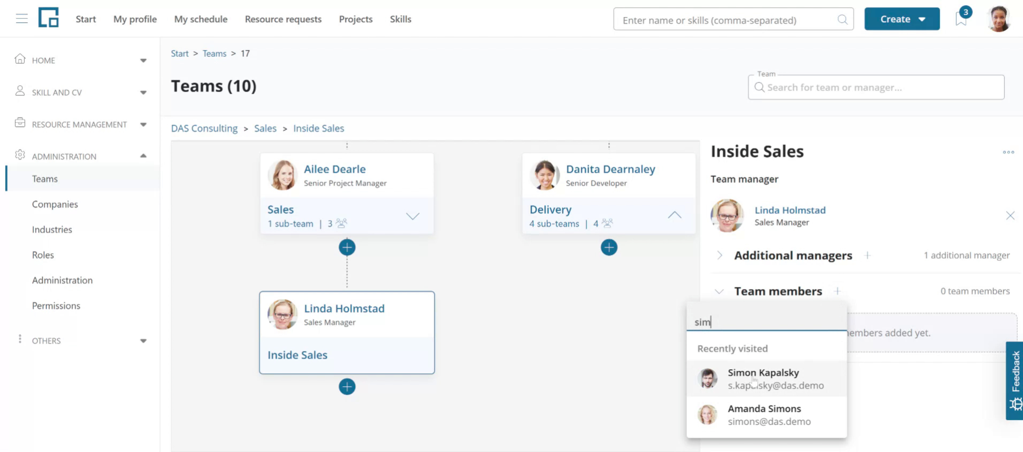Open the Create dropdown button
Viewport: 1023px width, 452px height.
point(902,19)
